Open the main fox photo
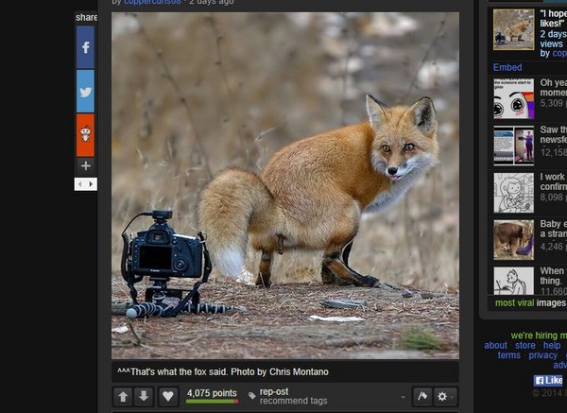Image resolution: width=567 pixels, height=413 pixels. (285, 185)
